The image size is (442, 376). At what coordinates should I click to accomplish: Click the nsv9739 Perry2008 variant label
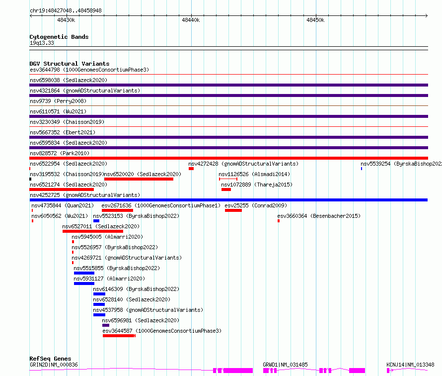coord(58,101)
